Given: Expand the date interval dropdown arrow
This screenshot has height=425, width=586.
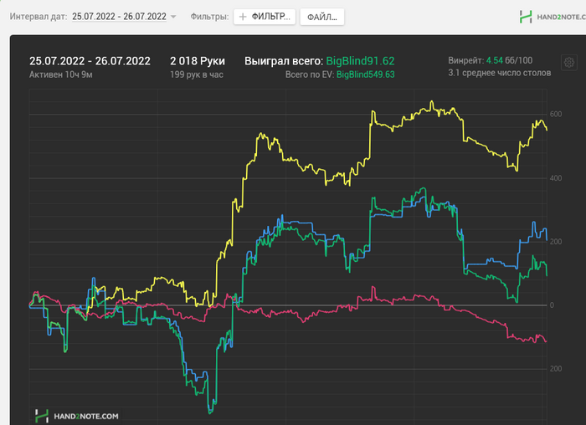Looking at the screenshot, I should pyautogui.click(x=173, y=17).
